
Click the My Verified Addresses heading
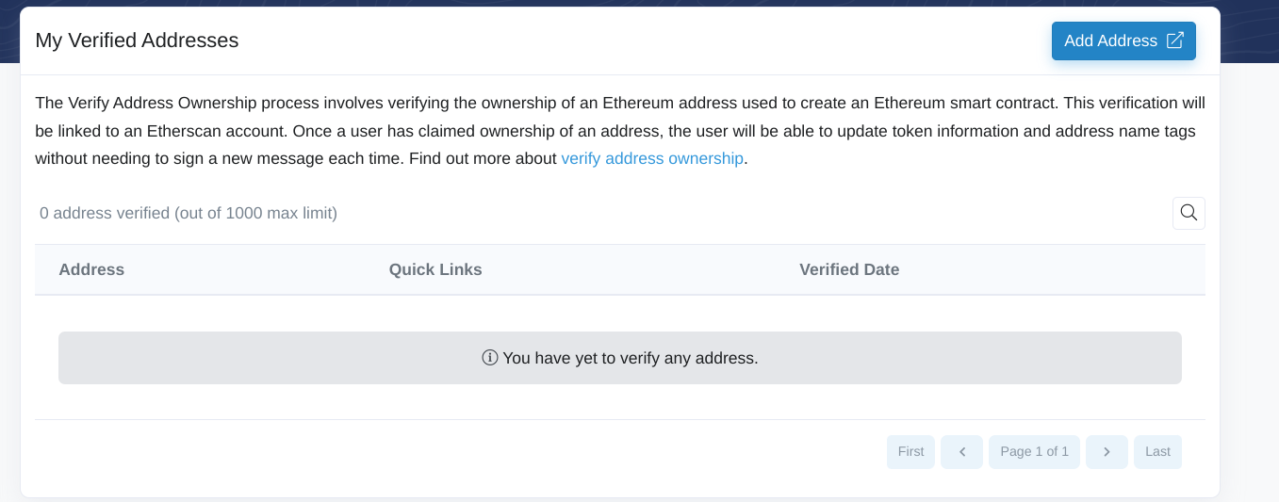tap(137, 40)
